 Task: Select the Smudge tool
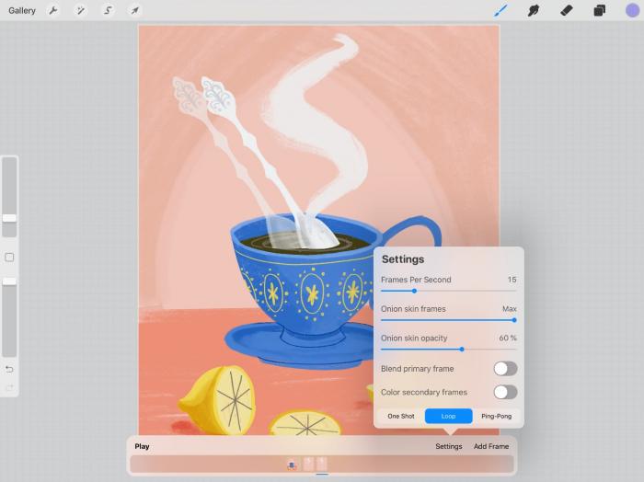(x=533, y=10)
